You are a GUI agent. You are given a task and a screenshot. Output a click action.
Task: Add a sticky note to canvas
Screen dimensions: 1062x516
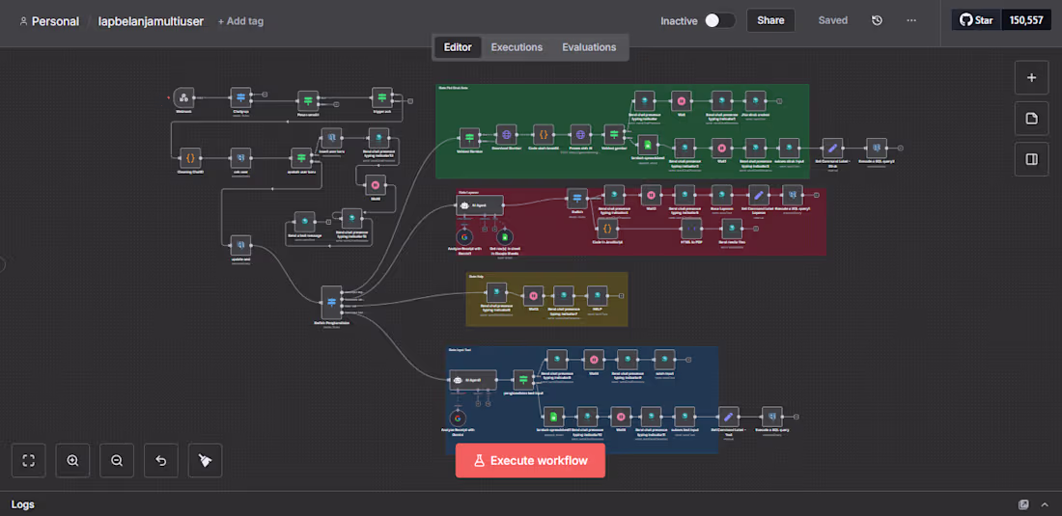point(1031,119)
